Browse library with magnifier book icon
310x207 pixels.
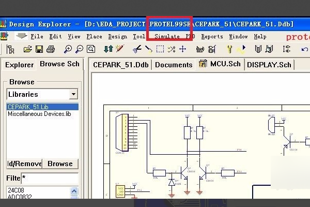pyautogui.click(x=269, y=49)
